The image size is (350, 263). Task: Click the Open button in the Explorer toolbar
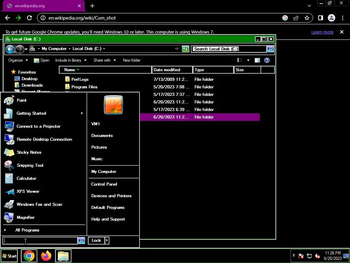point(41,60)
